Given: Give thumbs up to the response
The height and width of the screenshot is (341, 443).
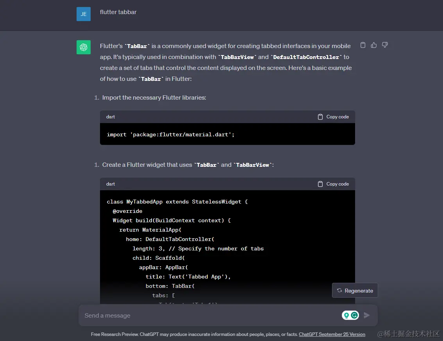Looking at the screenshot, I should click(374, 45).
